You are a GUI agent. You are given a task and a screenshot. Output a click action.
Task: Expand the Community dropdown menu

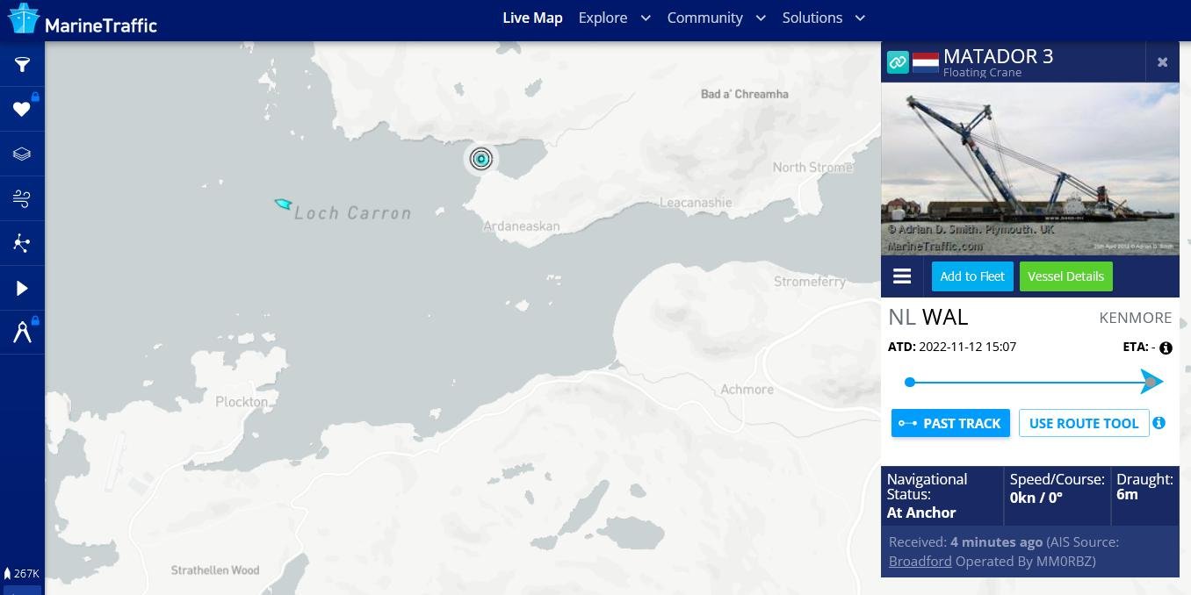tap(716, 18)
